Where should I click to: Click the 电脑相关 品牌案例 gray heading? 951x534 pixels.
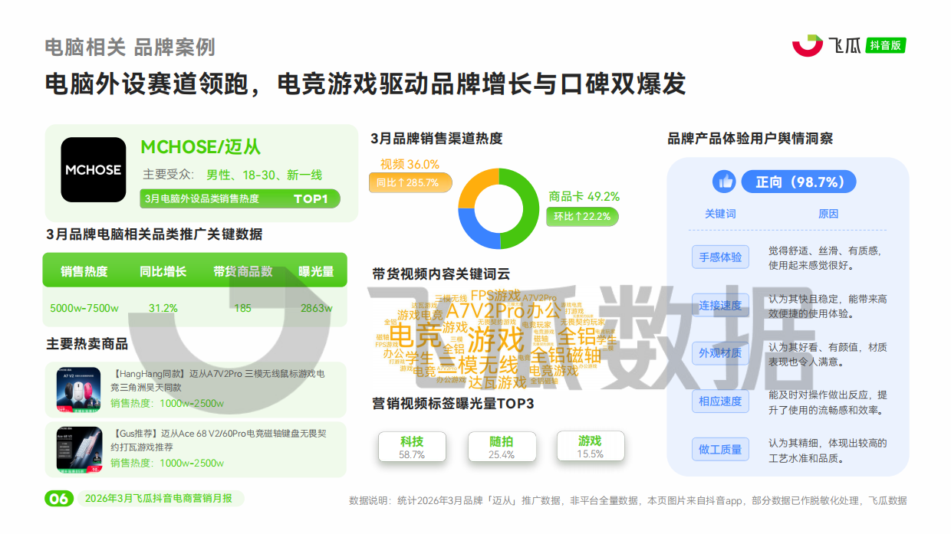(130, 48)
